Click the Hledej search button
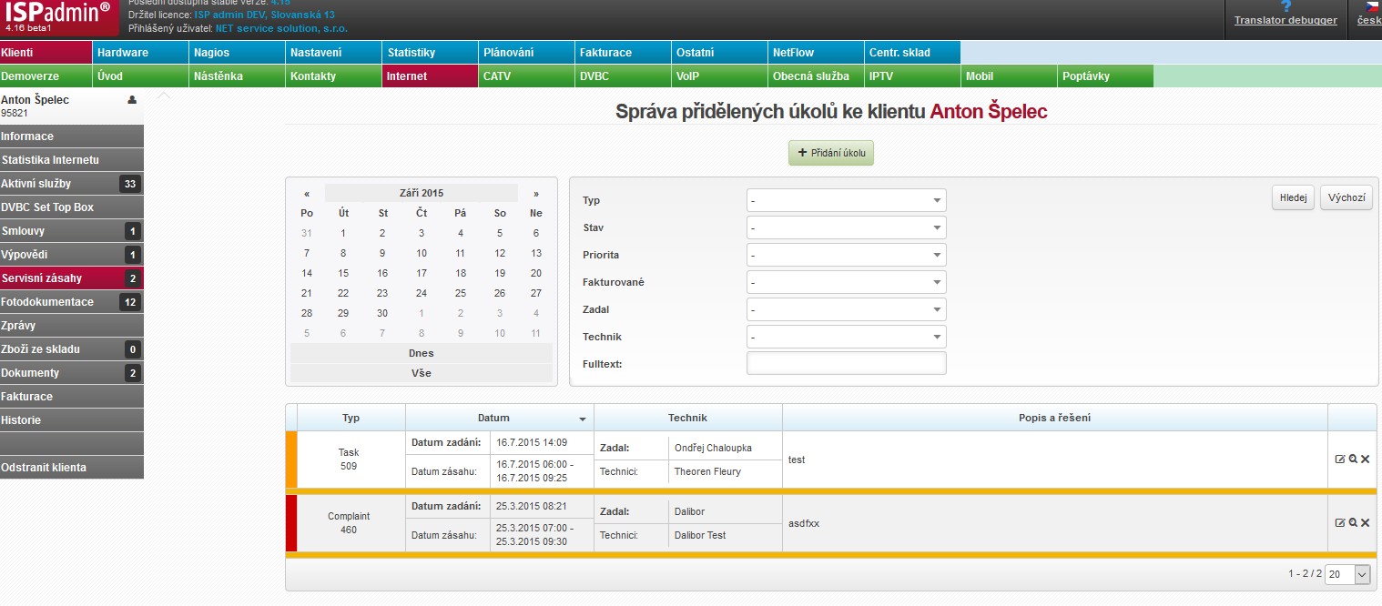This screenshot has height=606, width=1382. coord(1293,197)
